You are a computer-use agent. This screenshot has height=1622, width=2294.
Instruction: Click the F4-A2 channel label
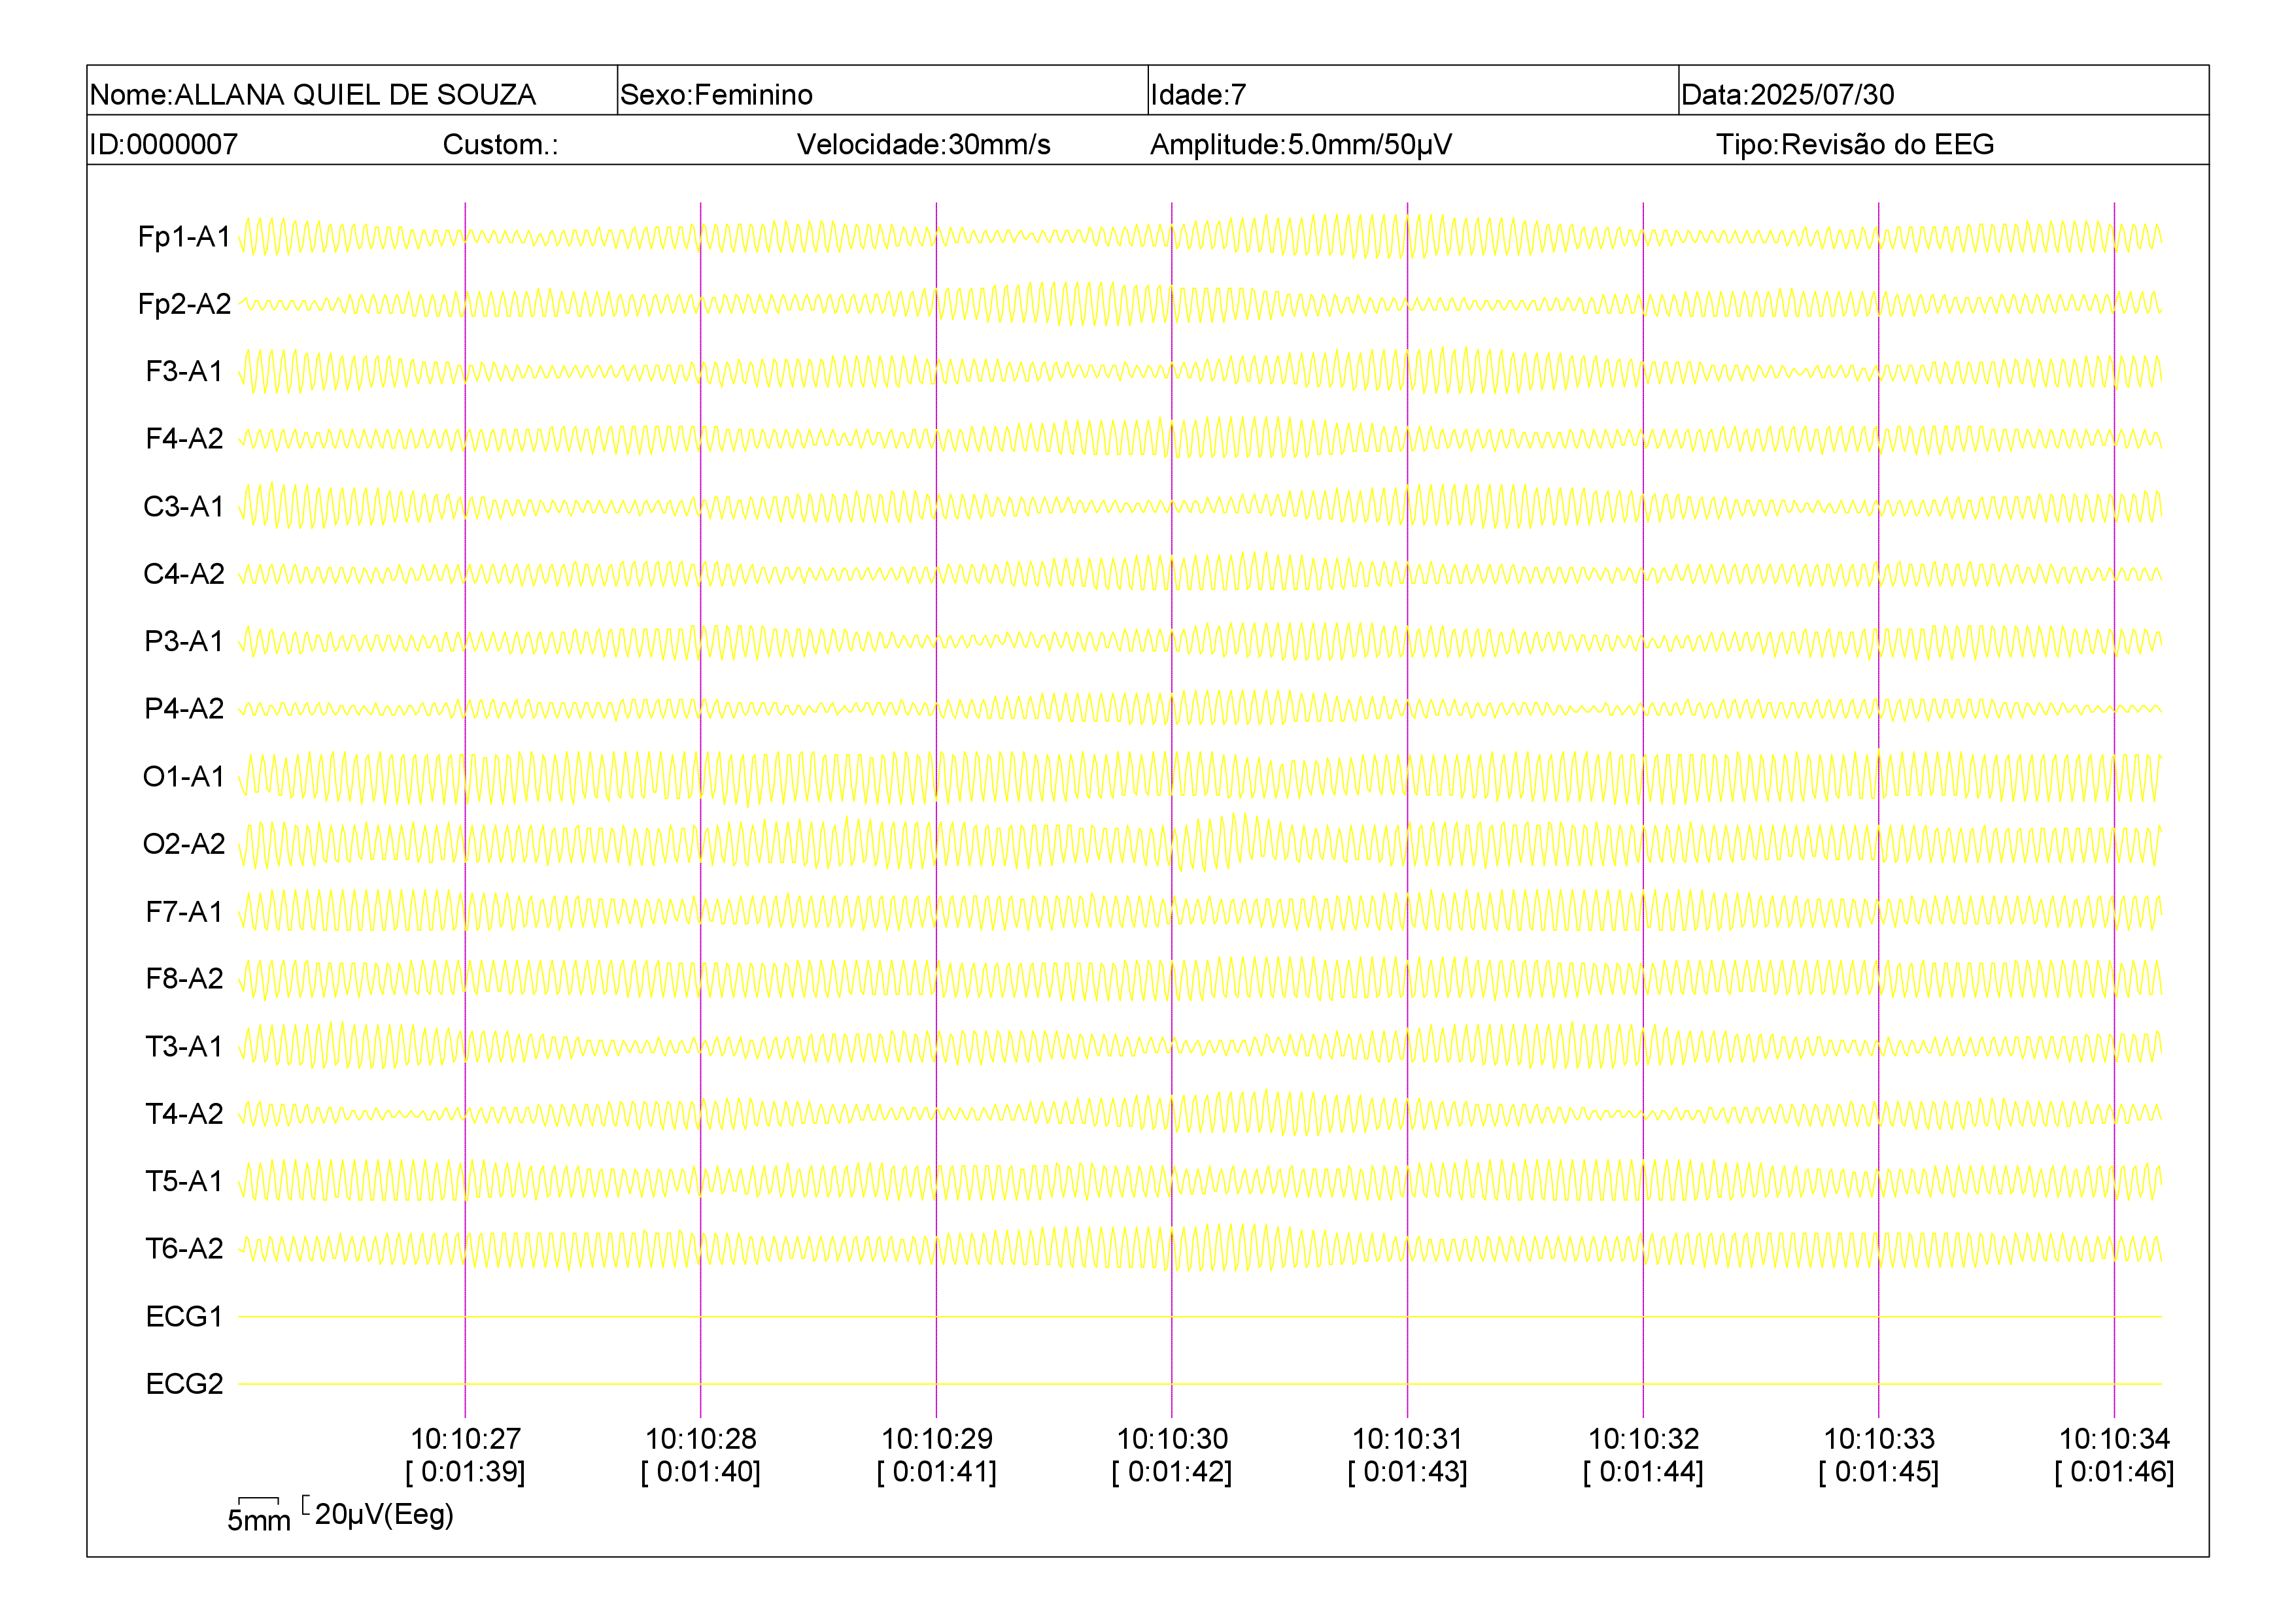coord(185,439)
